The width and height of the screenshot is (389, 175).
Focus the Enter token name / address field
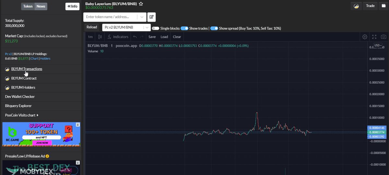[110, 17]
